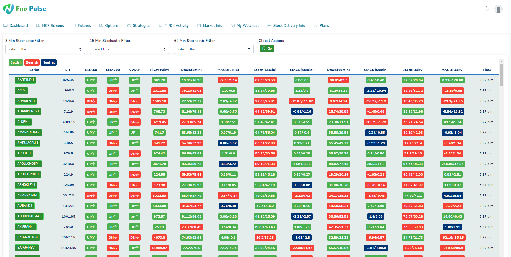This screenshot has height=257, width=511.
Task: Click pivot point value 2011.68
Action: click(160, 91)
